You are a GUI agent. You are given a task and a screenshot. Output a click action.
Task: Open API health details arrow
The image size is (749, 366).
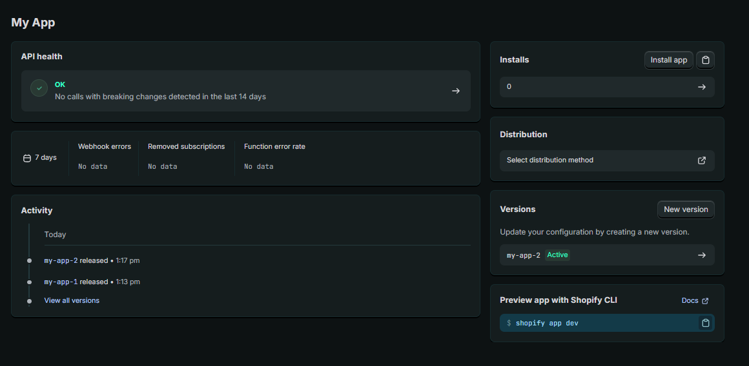pyautogui.click(x=456, y=91)
